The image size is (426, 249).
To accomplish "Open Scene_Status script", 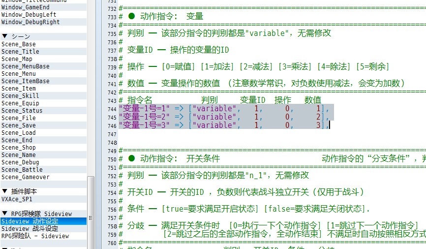I will click(43, 110).
